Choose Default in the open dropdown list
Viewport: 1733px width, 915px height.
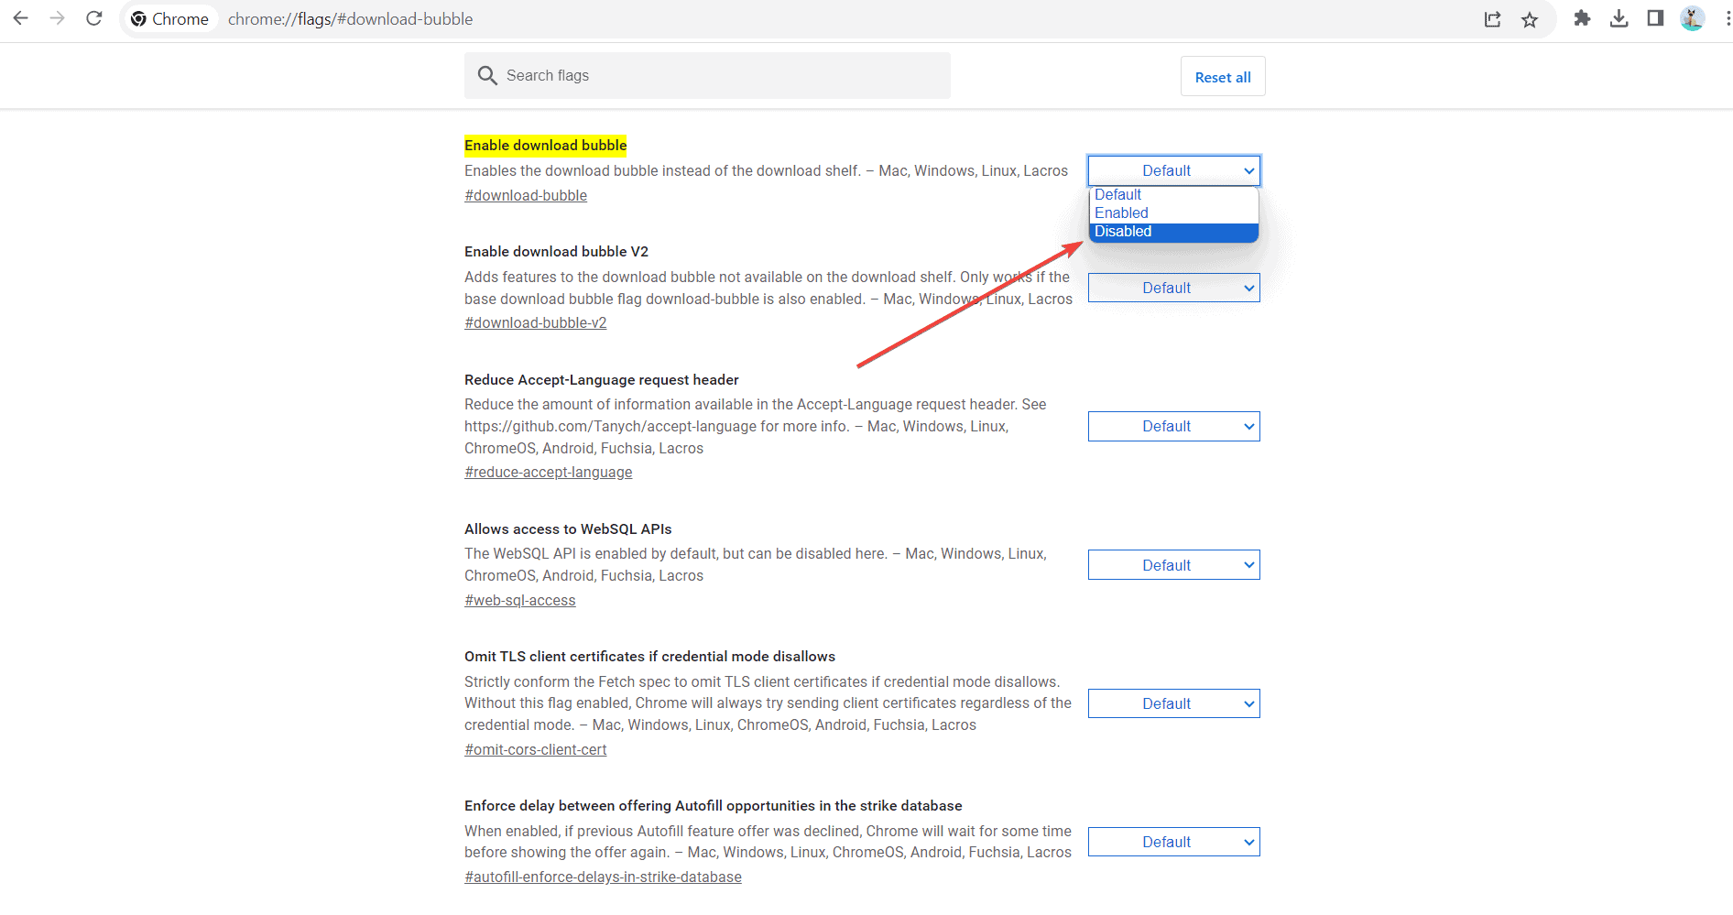tap(1173, 194)
